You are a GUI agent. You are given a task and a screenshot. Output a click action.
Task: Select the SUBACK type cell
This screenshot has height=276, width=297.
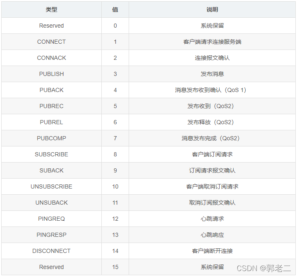pos(51,170)
